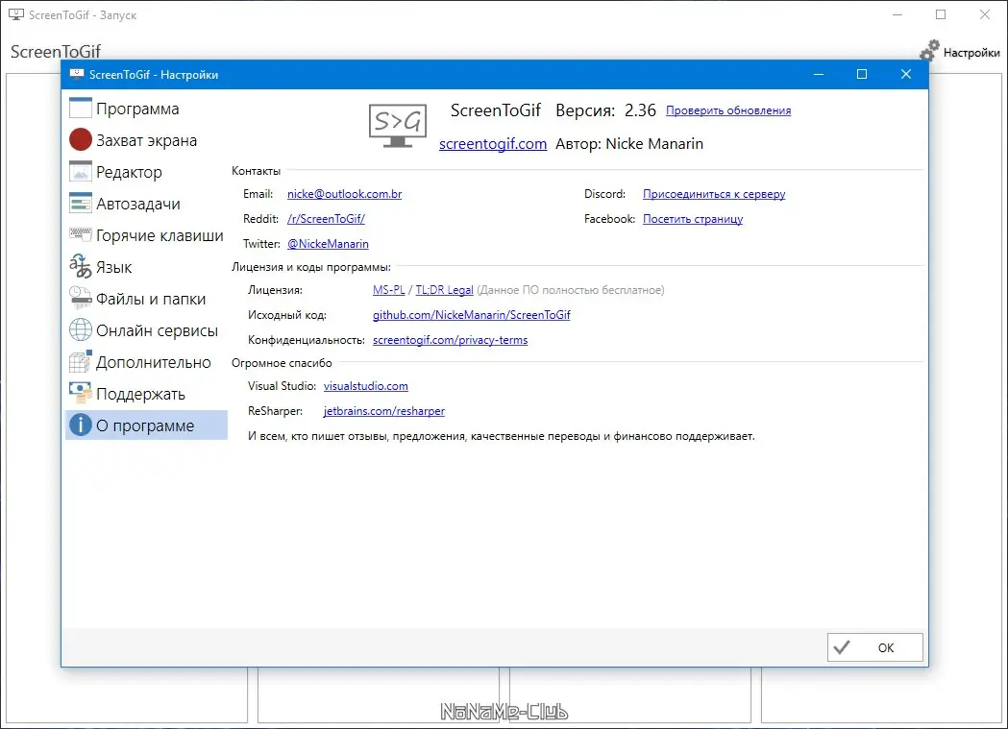Click the Данное ПО полностью бесплатное note
Screen dimensions: 1008x729
click(x=571, y=290)
